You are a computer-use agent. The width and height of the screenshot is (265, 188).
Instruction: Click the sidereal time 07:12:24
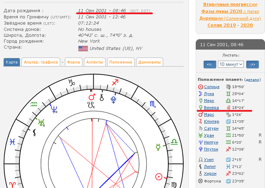coord(88,23)
